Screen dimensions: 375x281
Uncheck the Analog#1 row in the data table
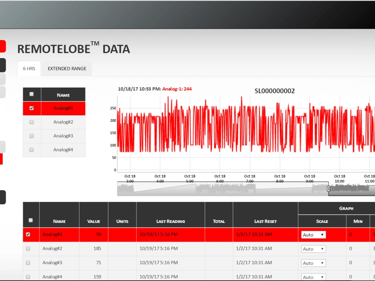[28, 235]
